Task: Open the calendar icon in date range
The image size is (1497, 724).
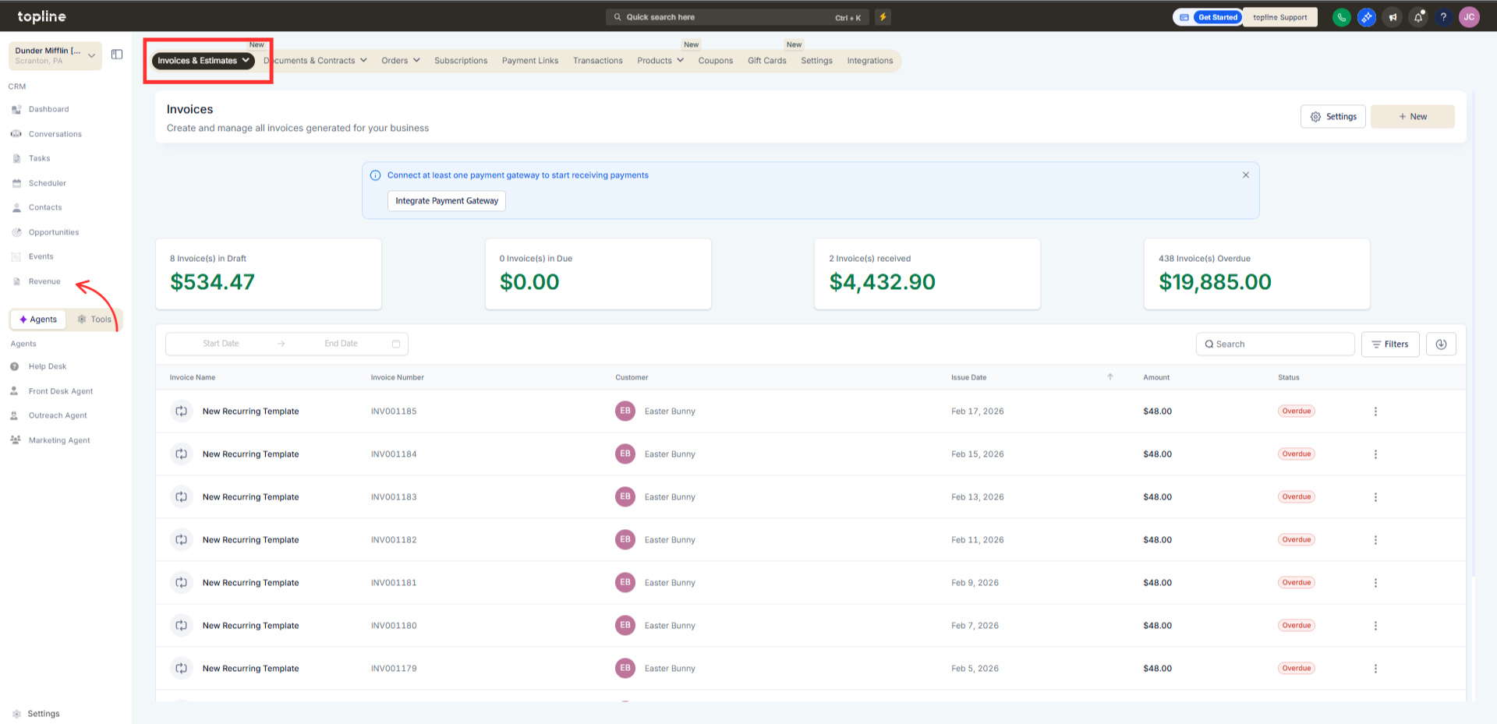Action: [396, 344]
